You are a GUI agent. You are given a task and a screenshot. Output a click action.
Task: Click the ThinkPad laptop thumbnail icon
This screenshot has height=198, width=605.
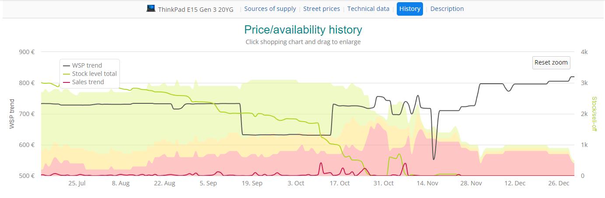(151, 8)
